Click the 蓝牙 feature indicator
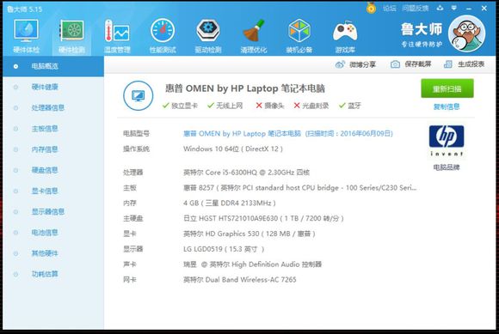 (350, 106)
